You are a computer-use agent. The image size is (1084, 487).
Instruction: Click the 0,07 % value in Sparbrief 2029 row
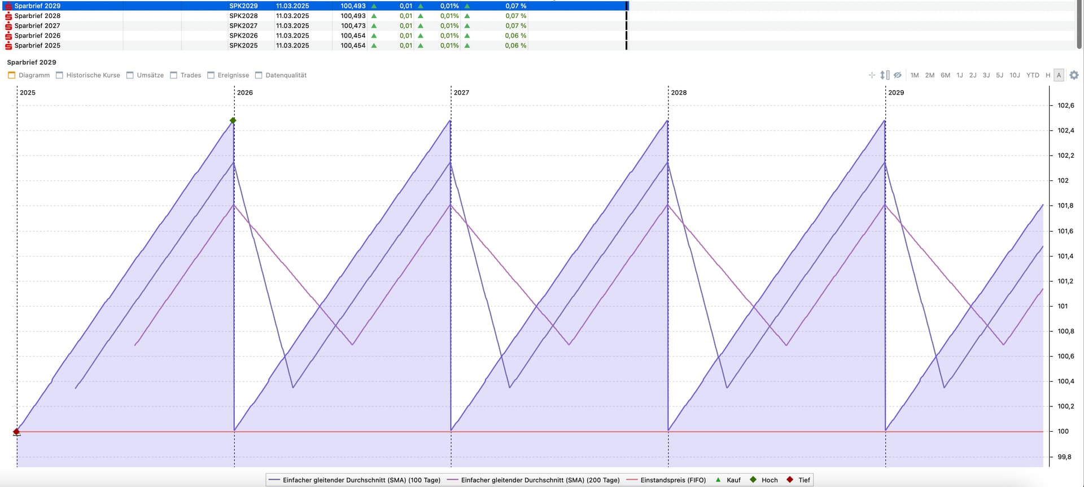pyautogui.click(x=515, y=6)
